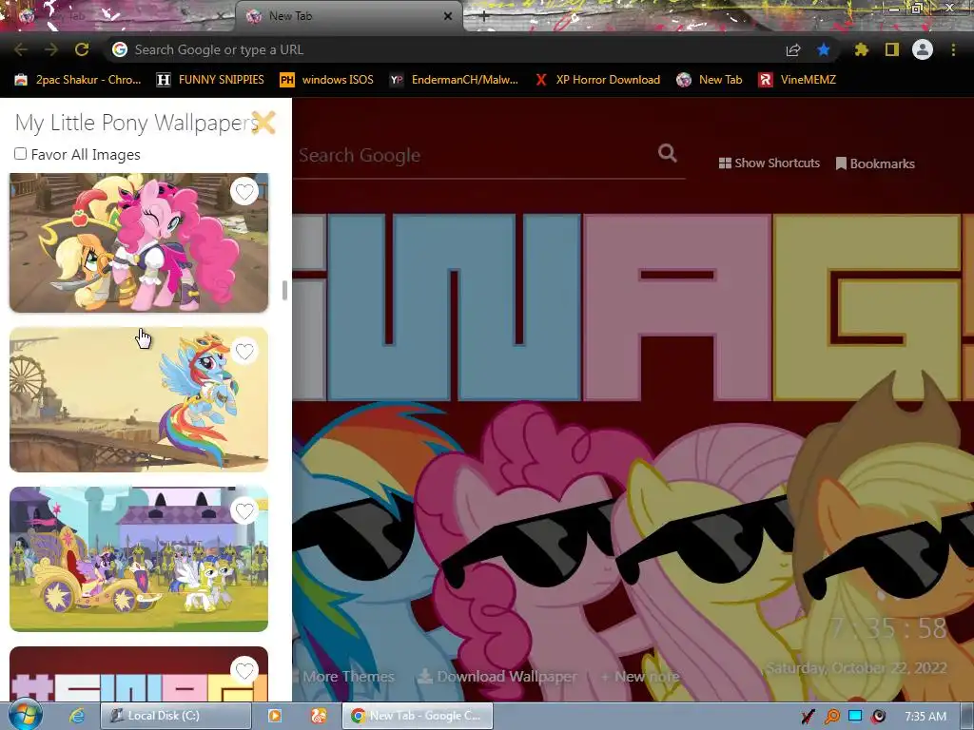Open the XP Horror Download bookmark

pyautogui.click(x=597, y=80)
